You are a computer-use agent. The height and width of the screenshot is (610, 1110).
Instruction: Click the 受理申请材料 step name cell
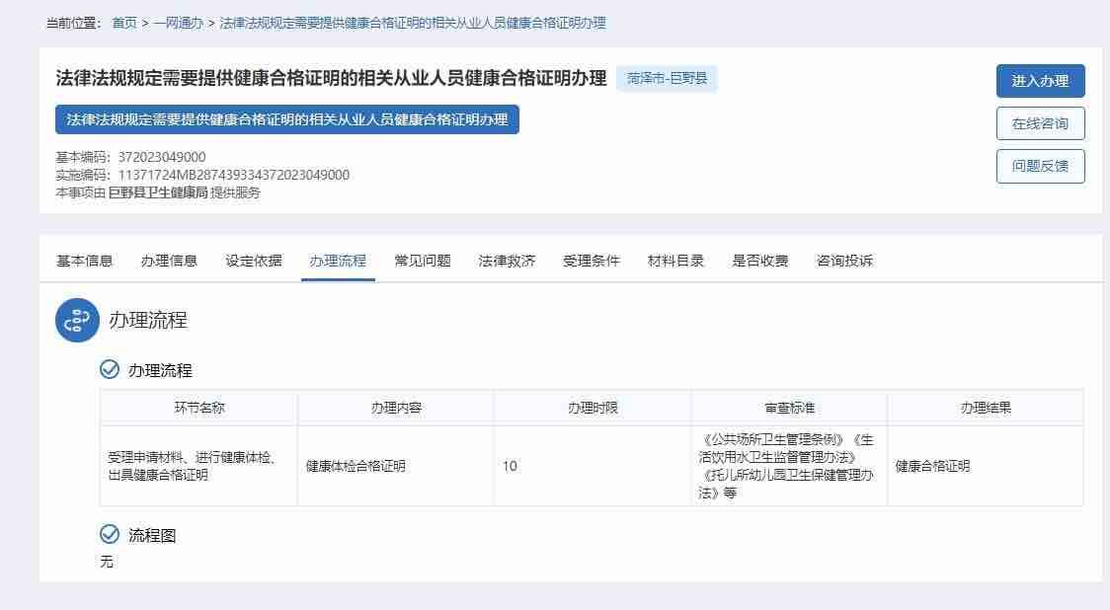coord(198,466)
